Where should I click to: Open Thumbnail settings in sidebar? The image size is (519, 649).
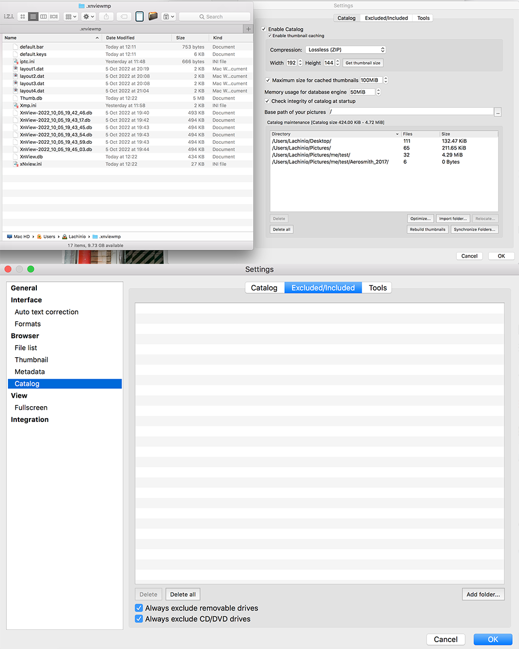pos(32,360)
